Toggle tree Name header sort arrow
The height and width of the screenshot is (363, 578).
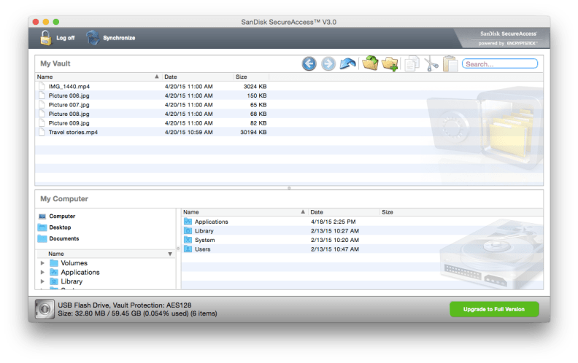pos(170,254)
